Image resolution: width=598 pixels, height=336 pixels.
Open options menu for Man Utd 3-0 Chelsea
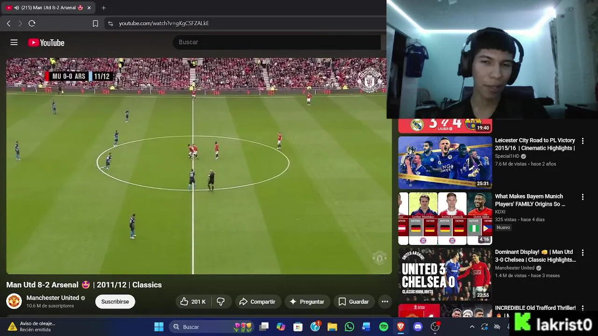(583, 252)
